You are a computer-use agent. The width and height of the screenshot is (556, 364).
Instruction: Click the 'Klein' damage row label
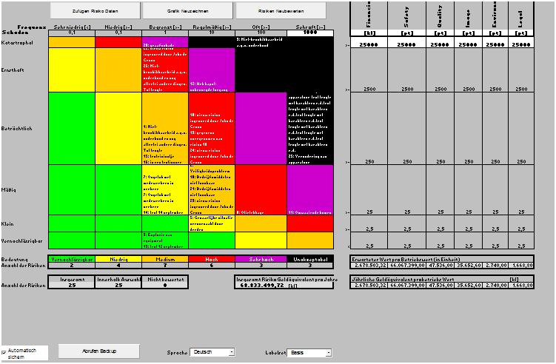click(7, 223)
